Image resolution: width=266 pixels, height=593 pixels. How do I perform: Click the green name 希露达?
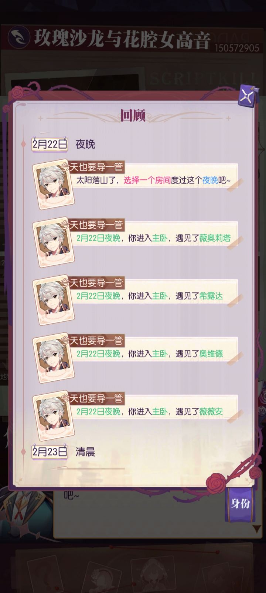click(x=211, y=296)
